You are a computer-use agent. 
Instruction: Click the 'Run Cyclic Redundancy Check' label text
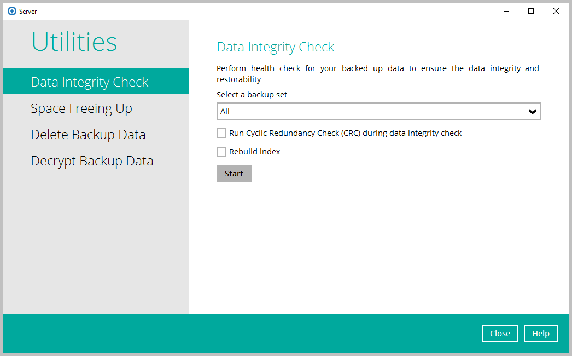[x=345, y=133]
